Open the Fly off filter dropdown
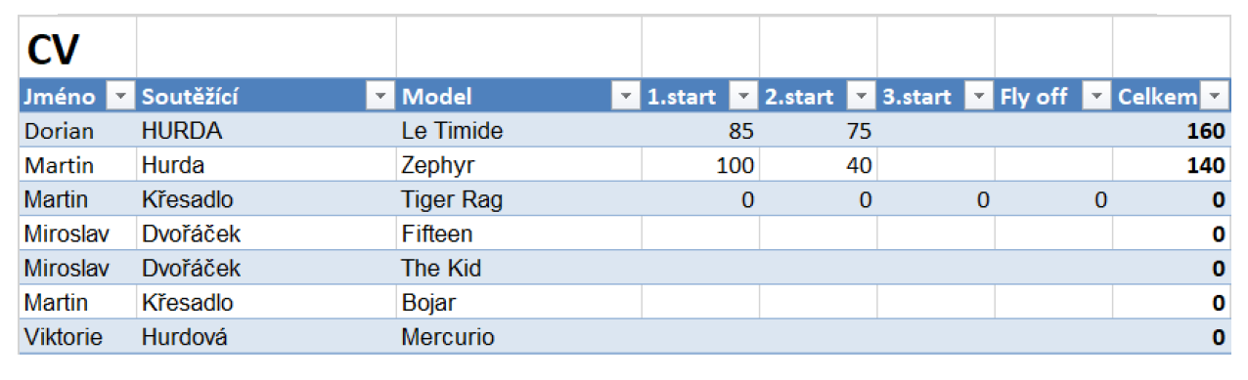The height and width of the screenshot is (380, 1248). (x=1095, y=97)
